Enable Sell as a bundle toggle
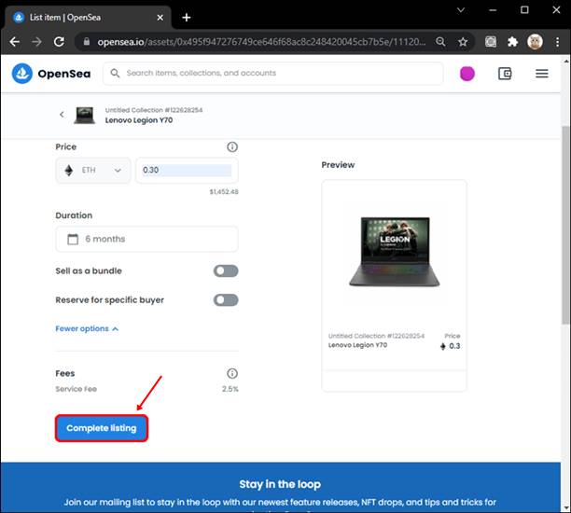The width and height of the screenshot is (571, 513). 226,271
